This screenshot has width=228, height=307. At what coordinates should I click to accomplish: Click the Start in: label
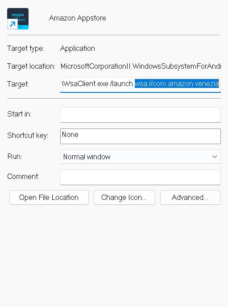tap(19, 114)
